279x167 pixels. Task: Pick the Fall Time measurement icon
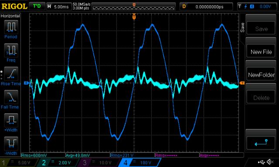tap(11, 97)
